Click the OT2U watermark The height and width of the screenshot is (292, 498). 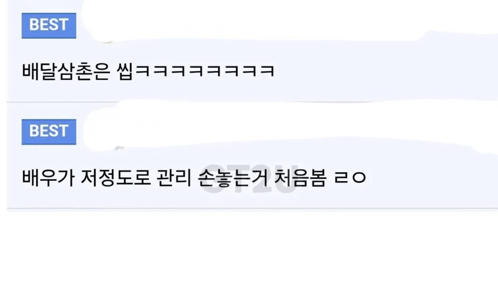249,179
